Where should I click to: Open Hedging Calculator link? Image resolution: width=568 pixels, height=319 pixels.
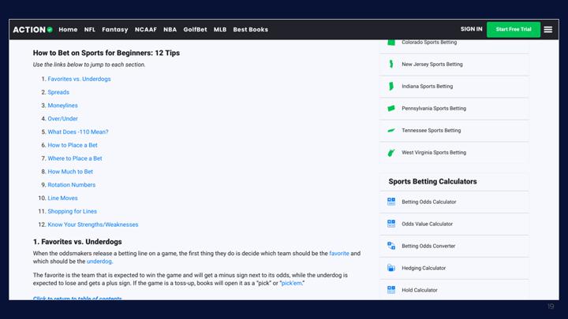coord(424,268)
